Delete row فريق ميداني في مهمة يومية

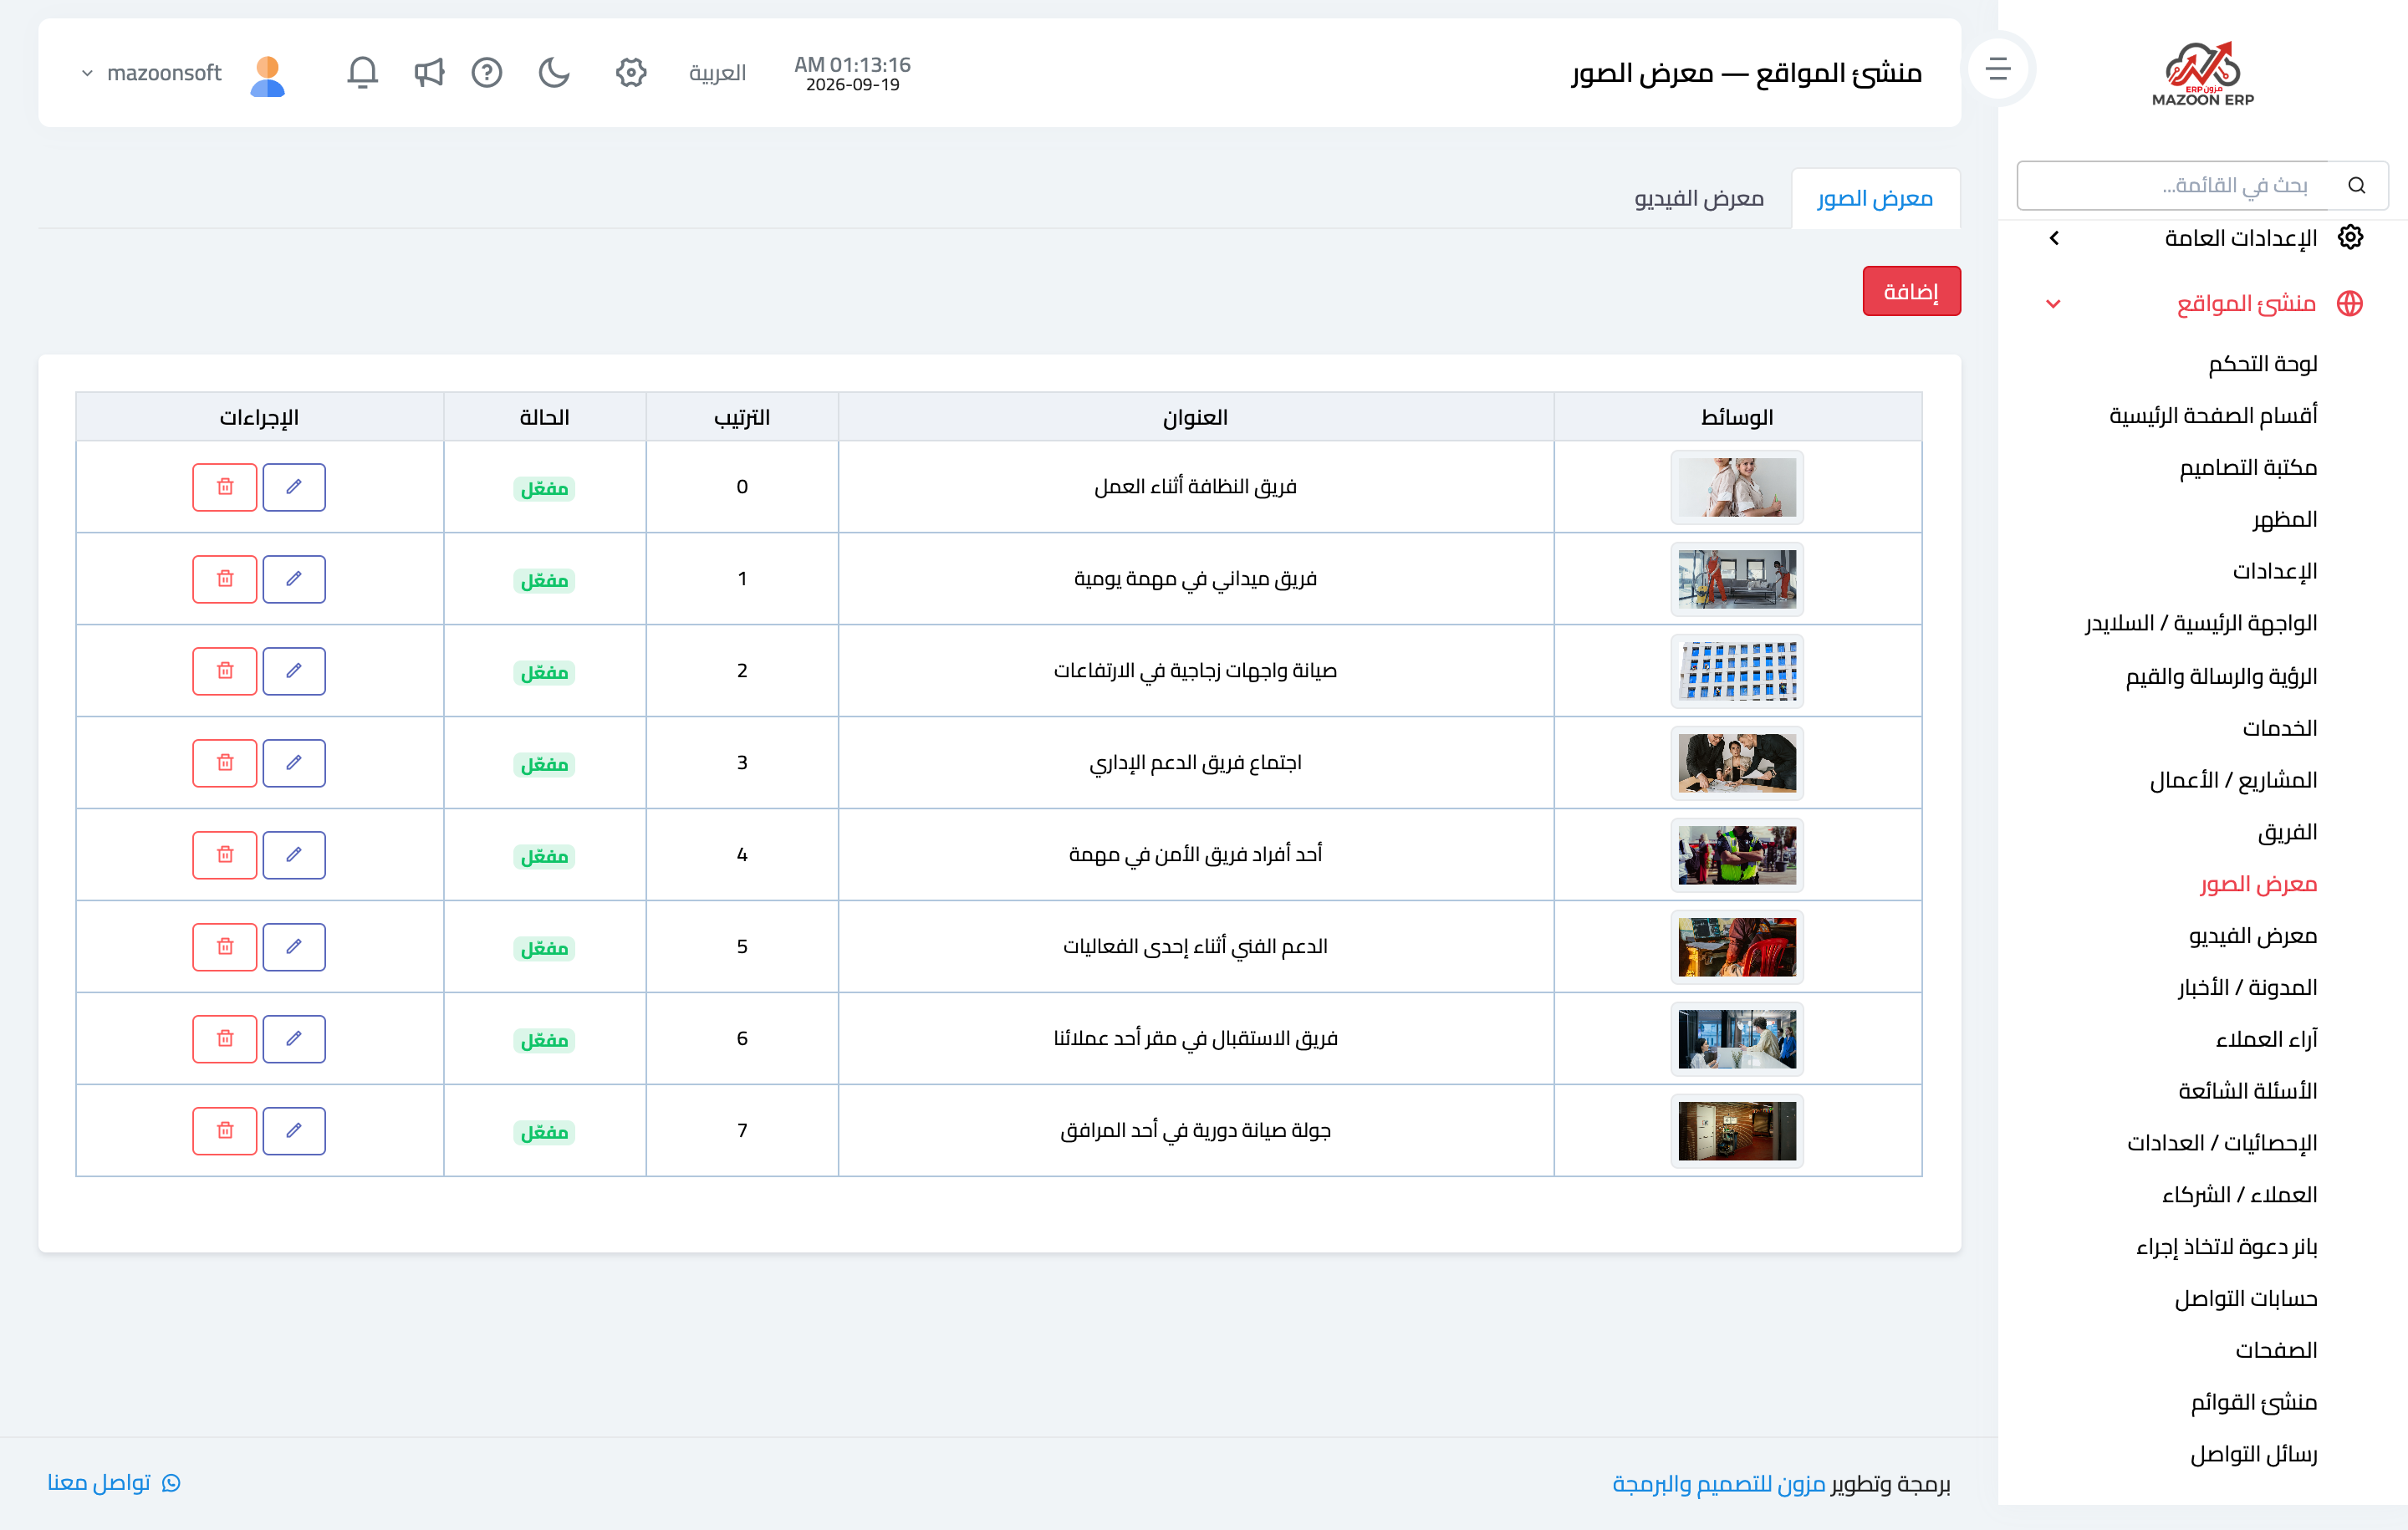225,579
